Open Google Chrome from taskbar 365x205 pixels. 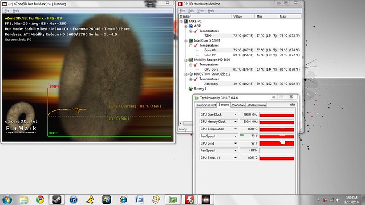[x=40, y=199]
